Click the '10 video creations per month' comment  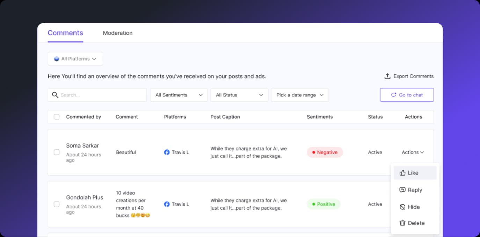point(133,204)
